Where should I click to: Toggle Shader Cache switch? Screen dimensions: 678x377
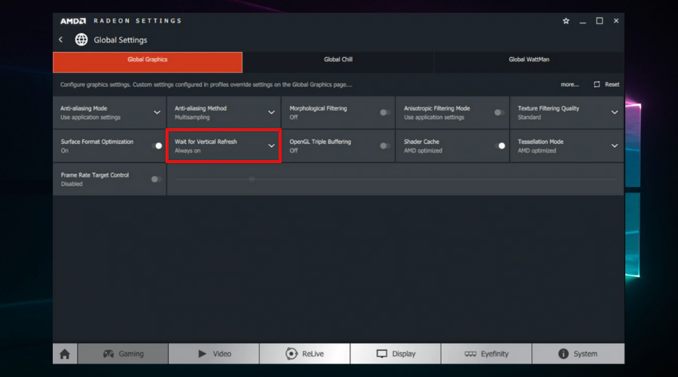[x=499, y=146]
